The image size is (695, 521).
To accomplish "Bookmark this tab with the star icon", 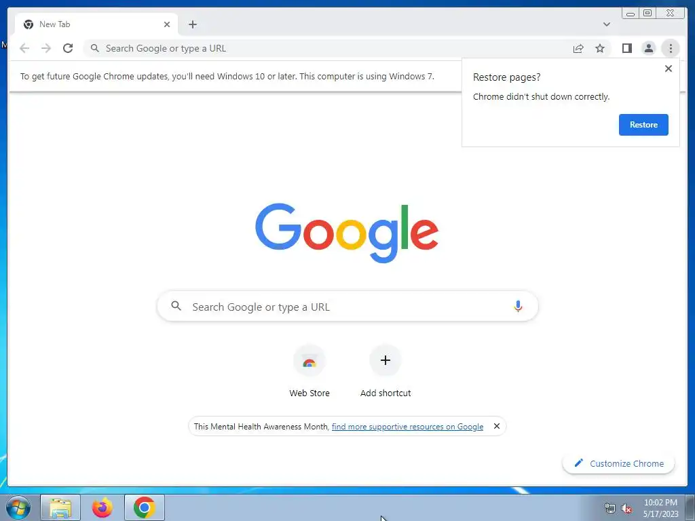I will pos(600,48).
